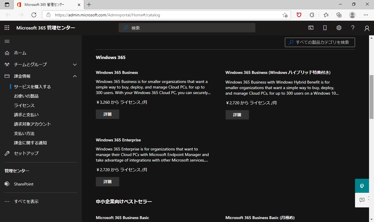Screen dimensions: 374x222
Task: Open Cloud Shell icon in header
Action: (x=311, y=28)
